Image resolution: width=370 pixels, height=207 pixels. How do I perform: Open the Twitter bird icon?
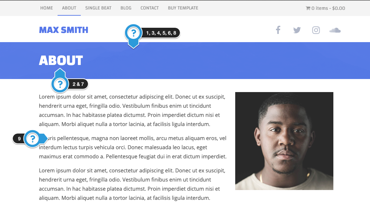click(x=297, y=30)
